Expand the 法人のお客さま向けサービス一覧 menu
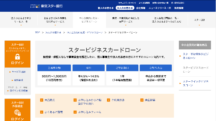Viewport: 216px width, 121px height. 21,20
